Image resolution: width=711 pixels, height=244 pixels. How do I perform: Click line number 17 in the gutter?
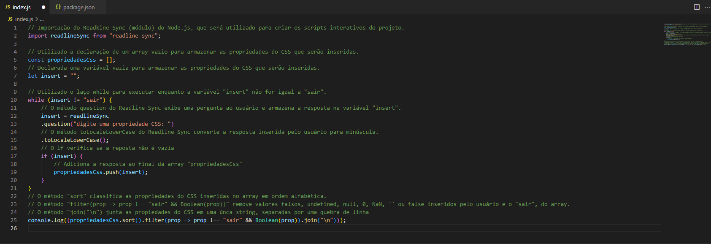coord(14,156)
